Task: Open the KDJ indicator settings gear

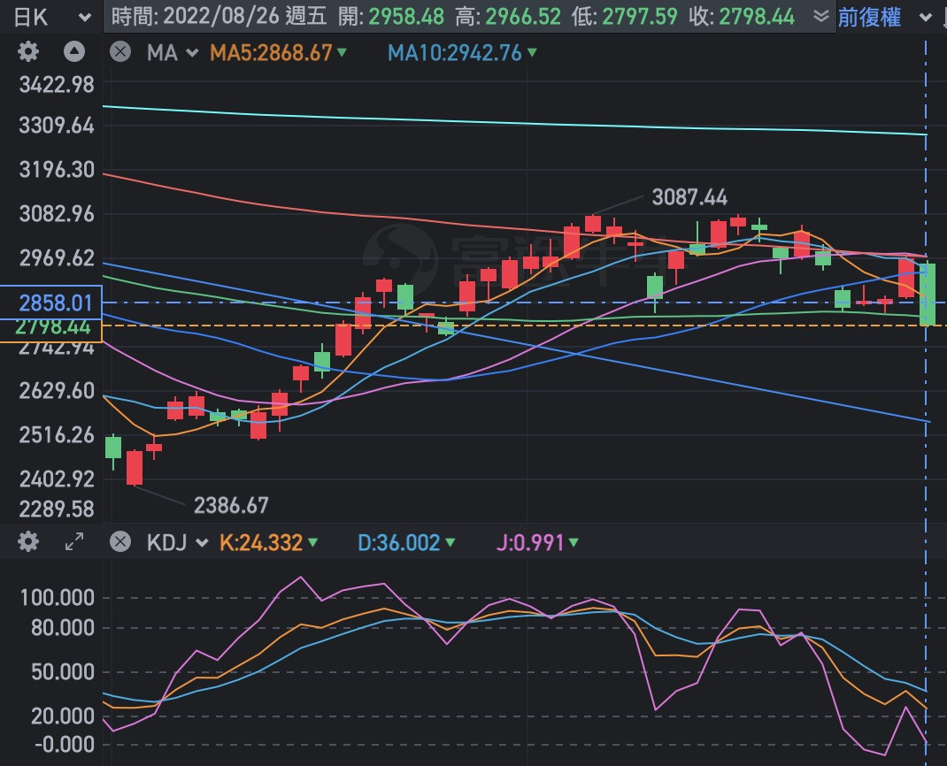Action: click(x=28, y=541)
